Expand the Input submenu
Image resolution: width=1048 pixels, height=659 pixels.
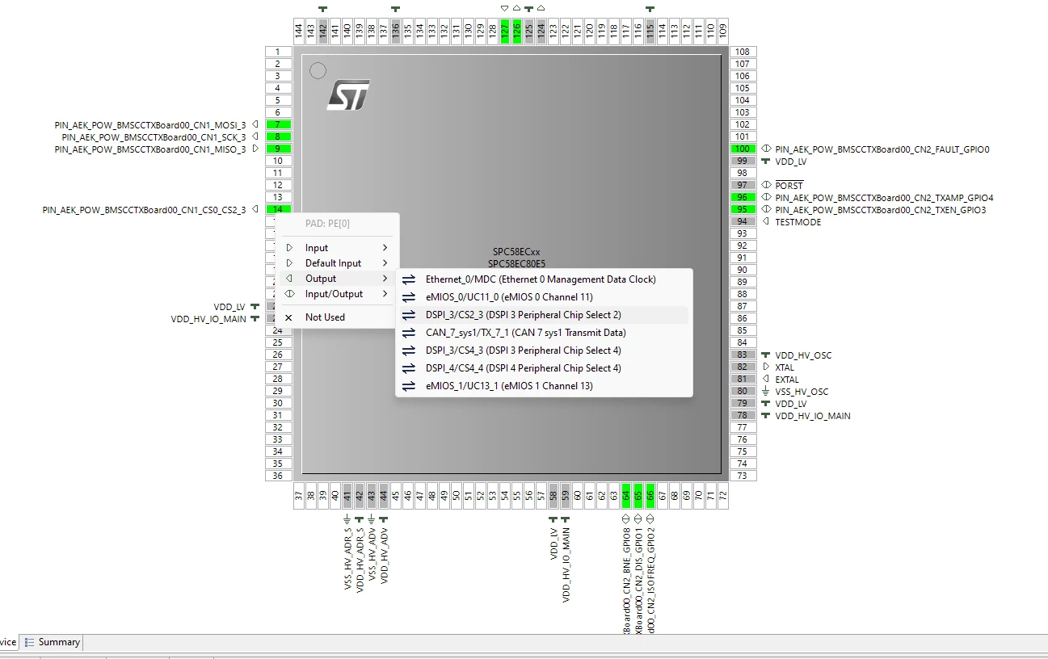coord(337,248)
